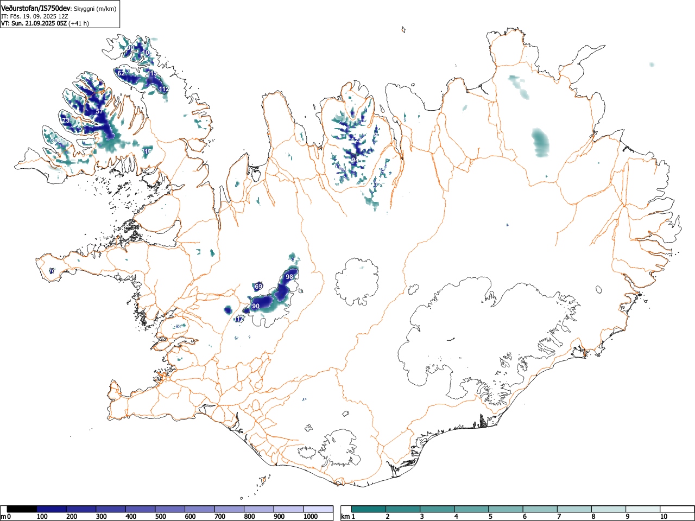Click the 500 tick label on the meter scale
Screen dimensions: 695x521
tap(160, 517)
